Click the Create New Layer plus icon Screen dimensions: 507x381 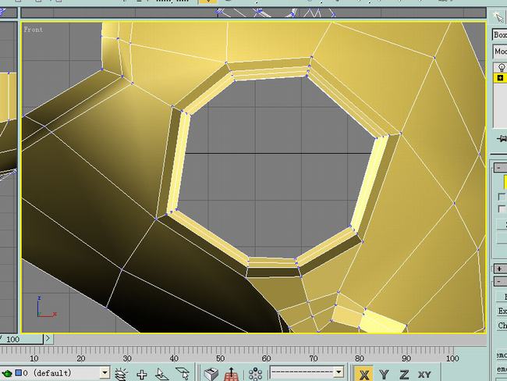[142, 375]
